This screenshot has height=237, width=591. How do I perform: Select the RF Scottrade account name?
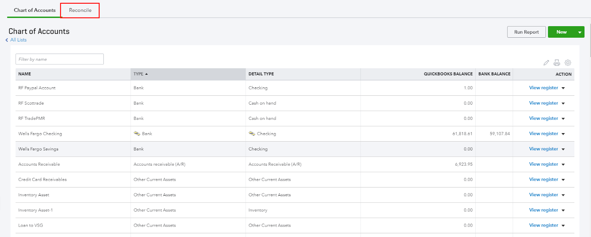[x=31, y=103]
